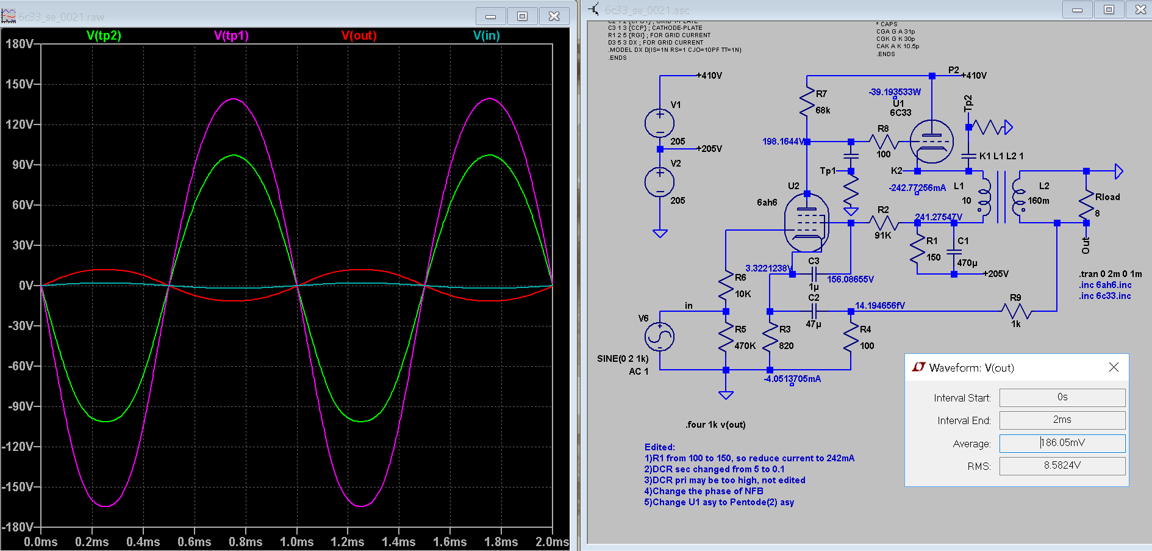Click the 1.0ms time axis label
This screenshot has height=551, width=1152.
[296, 542]
